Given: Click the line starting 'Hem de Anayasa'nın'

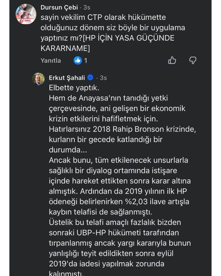Looking at the screenshot, I should (x=109, y=99).
